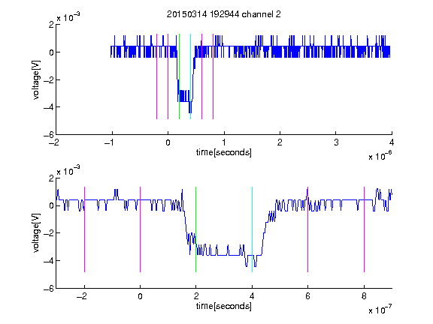Click the magenta marker at 8 in bottom plot
Screen dimensions: 433x324
364,229
